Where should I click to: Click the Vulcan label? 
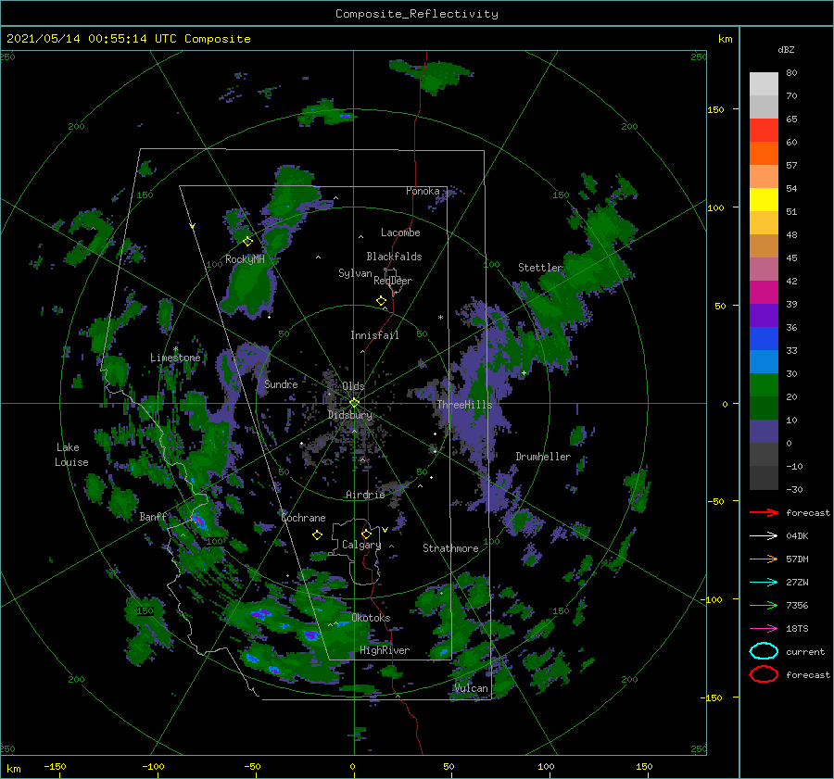coord(472,688)
